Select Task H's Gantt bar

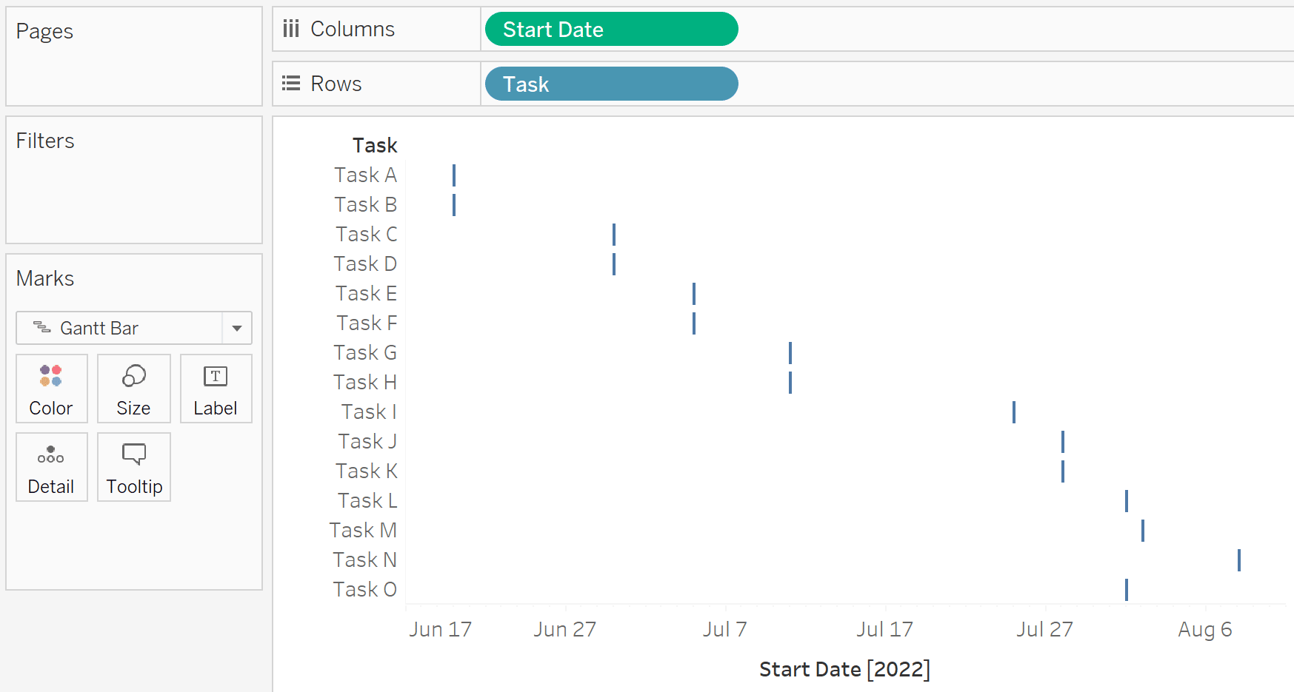point(790,382)
